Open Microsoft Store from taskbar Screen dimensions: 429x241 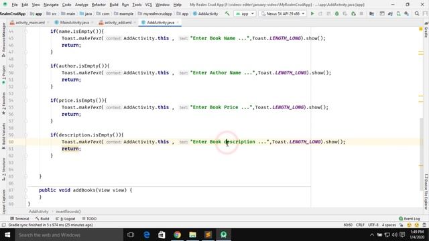(162, 235)
